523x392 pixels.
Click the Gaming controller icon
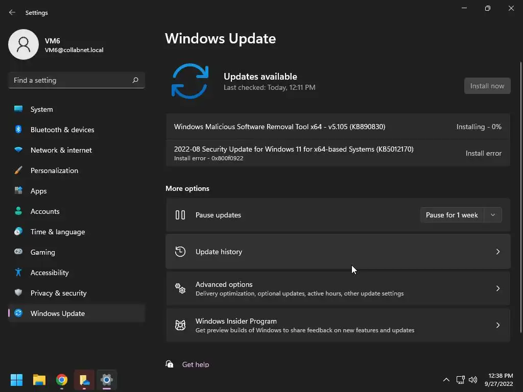[18, 252]
